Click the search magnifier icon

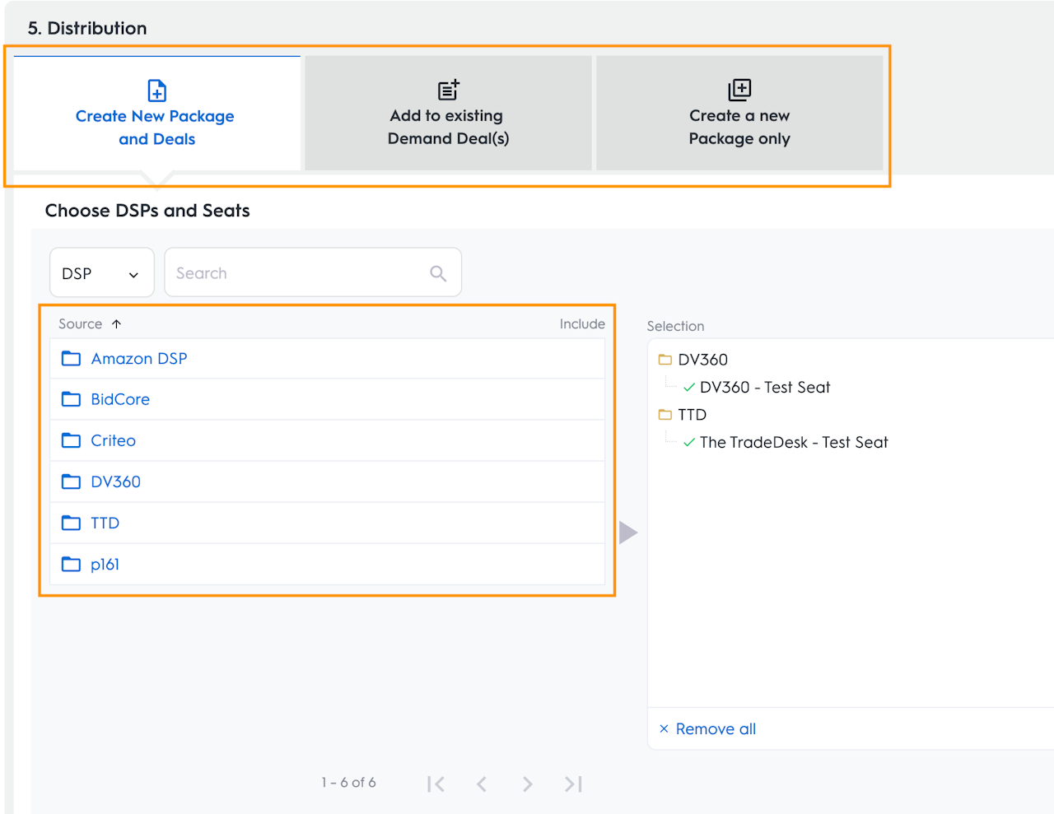pyautogui.click(x=438, y=273)
